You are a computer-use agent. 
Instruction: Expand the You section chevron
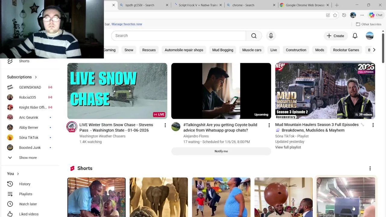point(18,174)
